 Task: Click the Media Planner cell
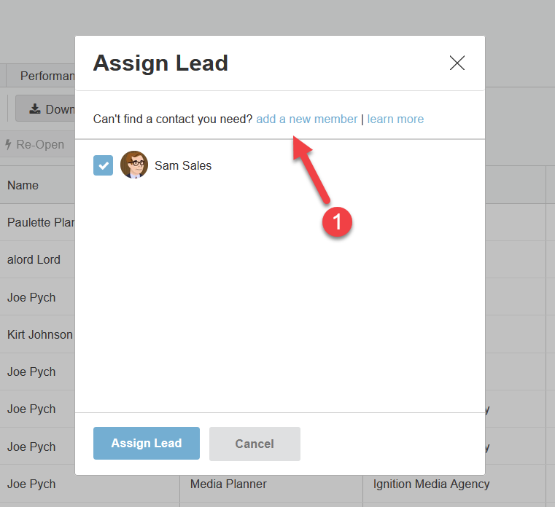pyautogui.click(x=228, y=484)
